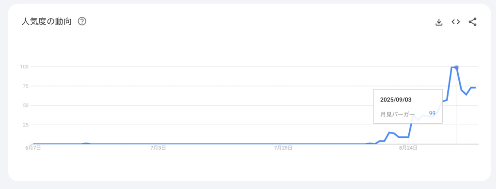Open the embed code icon
The image size is (496, 189).
pos(455,22)
